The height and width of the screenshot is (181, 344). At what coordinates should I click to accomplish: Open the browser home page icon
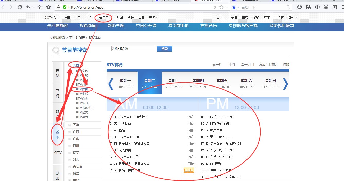tap(39, 7)
